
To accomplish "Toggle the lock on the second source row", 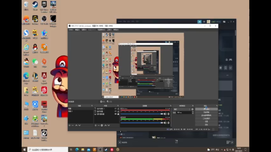I will click(x=118, y=111).
